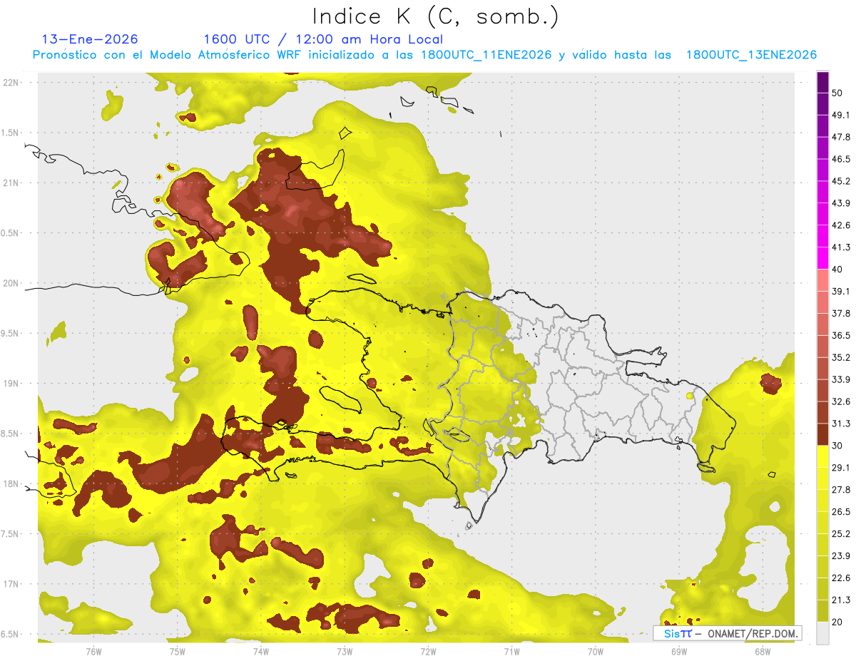856x661 pixels.
Task: Click the "27.8" color scale value
Action: point(841,490)
